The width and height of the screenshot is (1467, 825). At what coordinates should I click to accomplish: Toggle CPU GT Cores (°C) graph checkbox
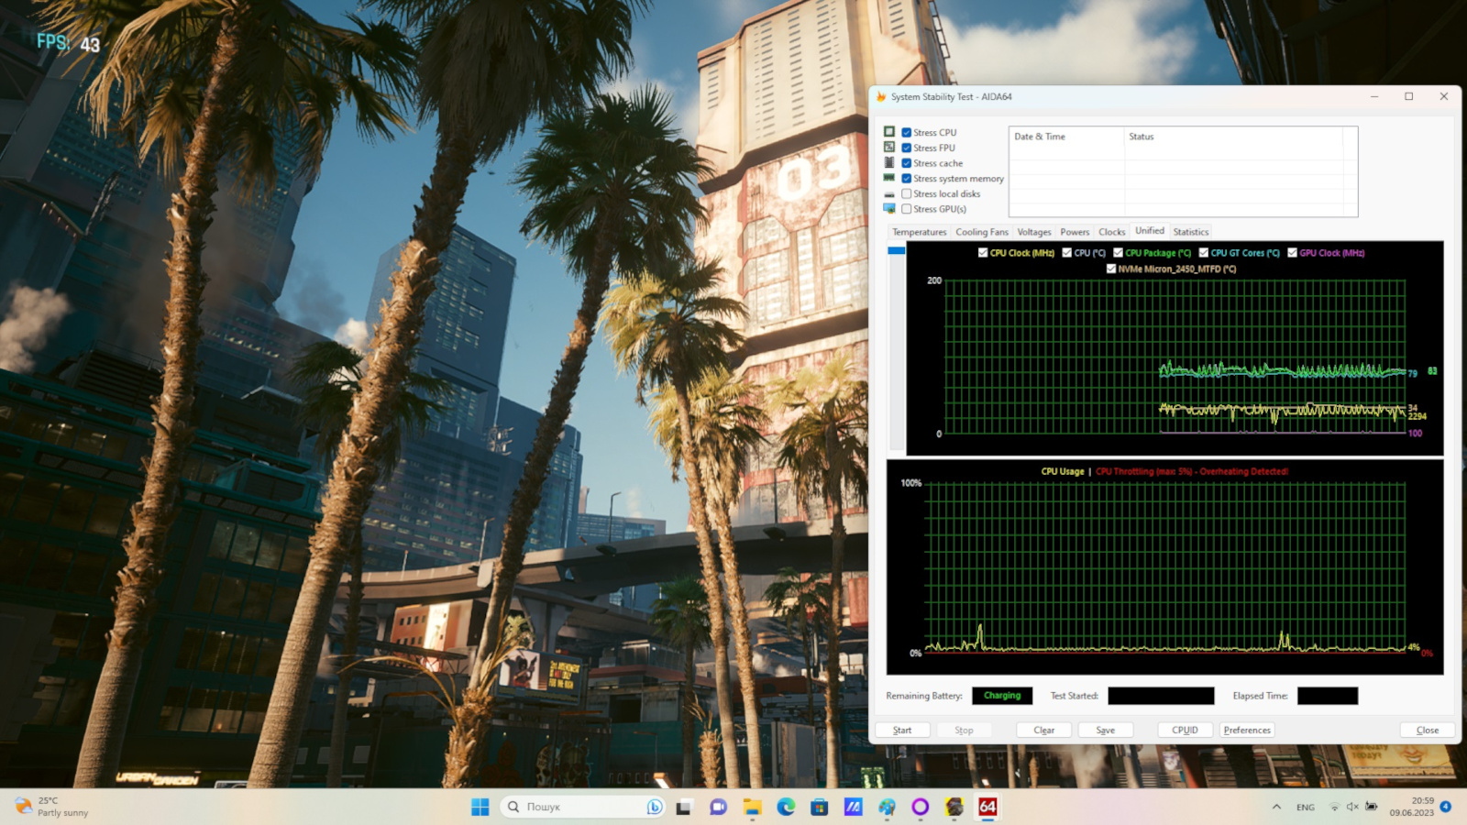pyautogui.click(x=1204, y=253)
